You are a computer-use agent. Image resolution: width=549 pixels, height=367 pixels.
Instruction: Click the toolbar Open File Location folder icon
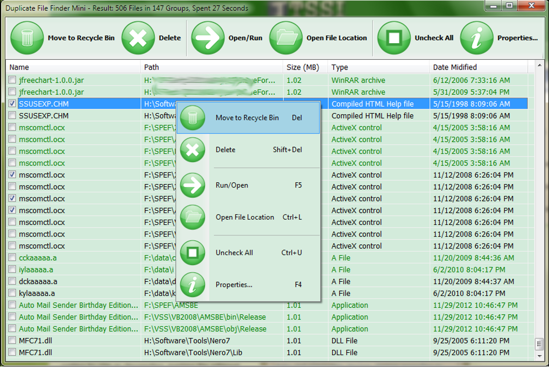click(x=286, y=38)
